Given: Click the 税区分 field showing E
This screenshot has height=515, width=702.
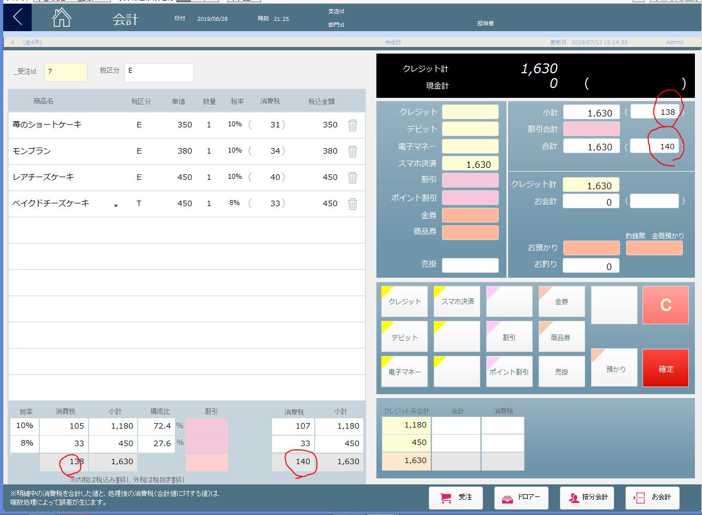Looking at the screenshot, I should coord(159,72).
